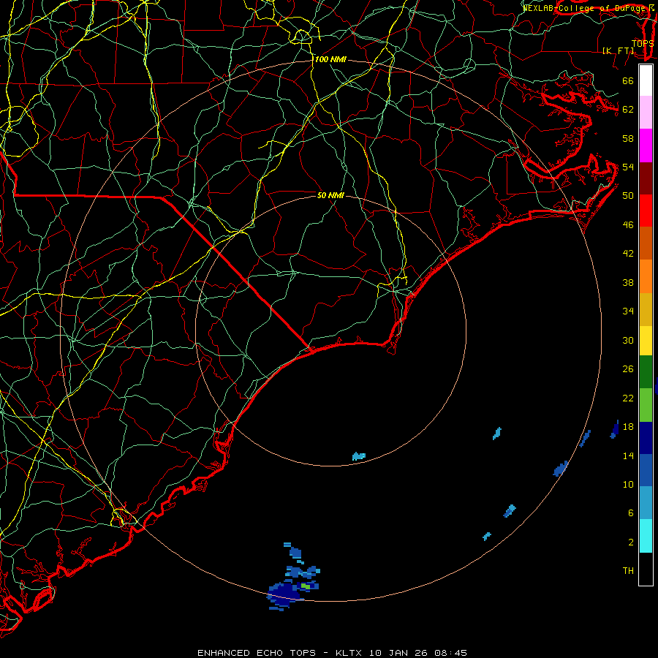The height and width of the screenshot is (658, 658).
Task: Click the navy blue legend swatch
Action: pyautogui.click(x=646, y=438)
